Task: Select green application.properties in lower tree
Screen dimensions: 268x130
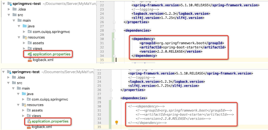Action: point(50,121)
